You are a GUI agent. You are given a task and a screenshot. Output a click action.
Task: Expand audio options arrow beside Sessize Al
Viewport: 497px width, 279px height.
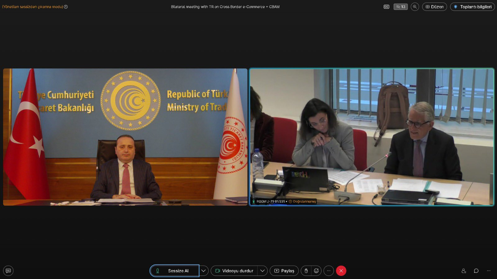click(x=203, y=271)
